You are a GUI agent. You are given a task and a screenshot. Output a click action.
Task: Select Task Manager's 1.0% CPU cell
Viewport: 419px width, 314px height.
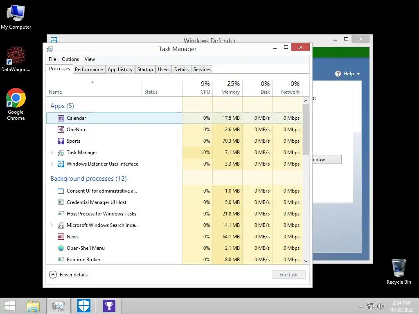[x=198, y=153]
